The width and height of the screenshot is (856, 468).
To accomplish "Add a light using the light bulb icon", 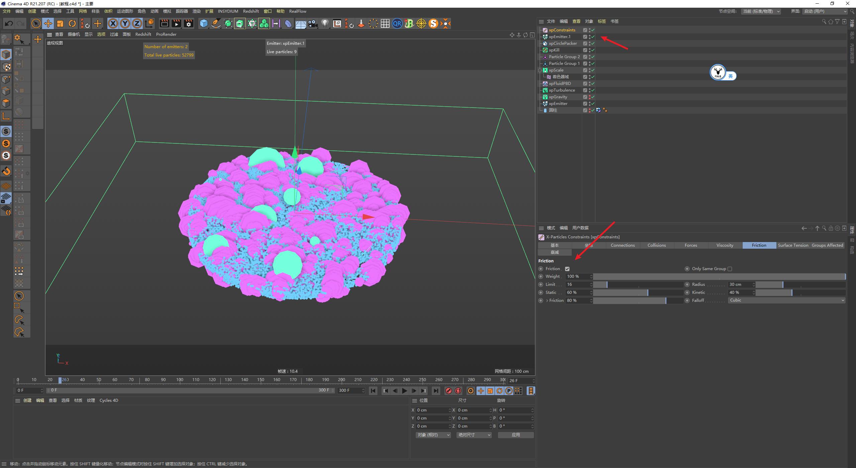I will click(325, 23).
